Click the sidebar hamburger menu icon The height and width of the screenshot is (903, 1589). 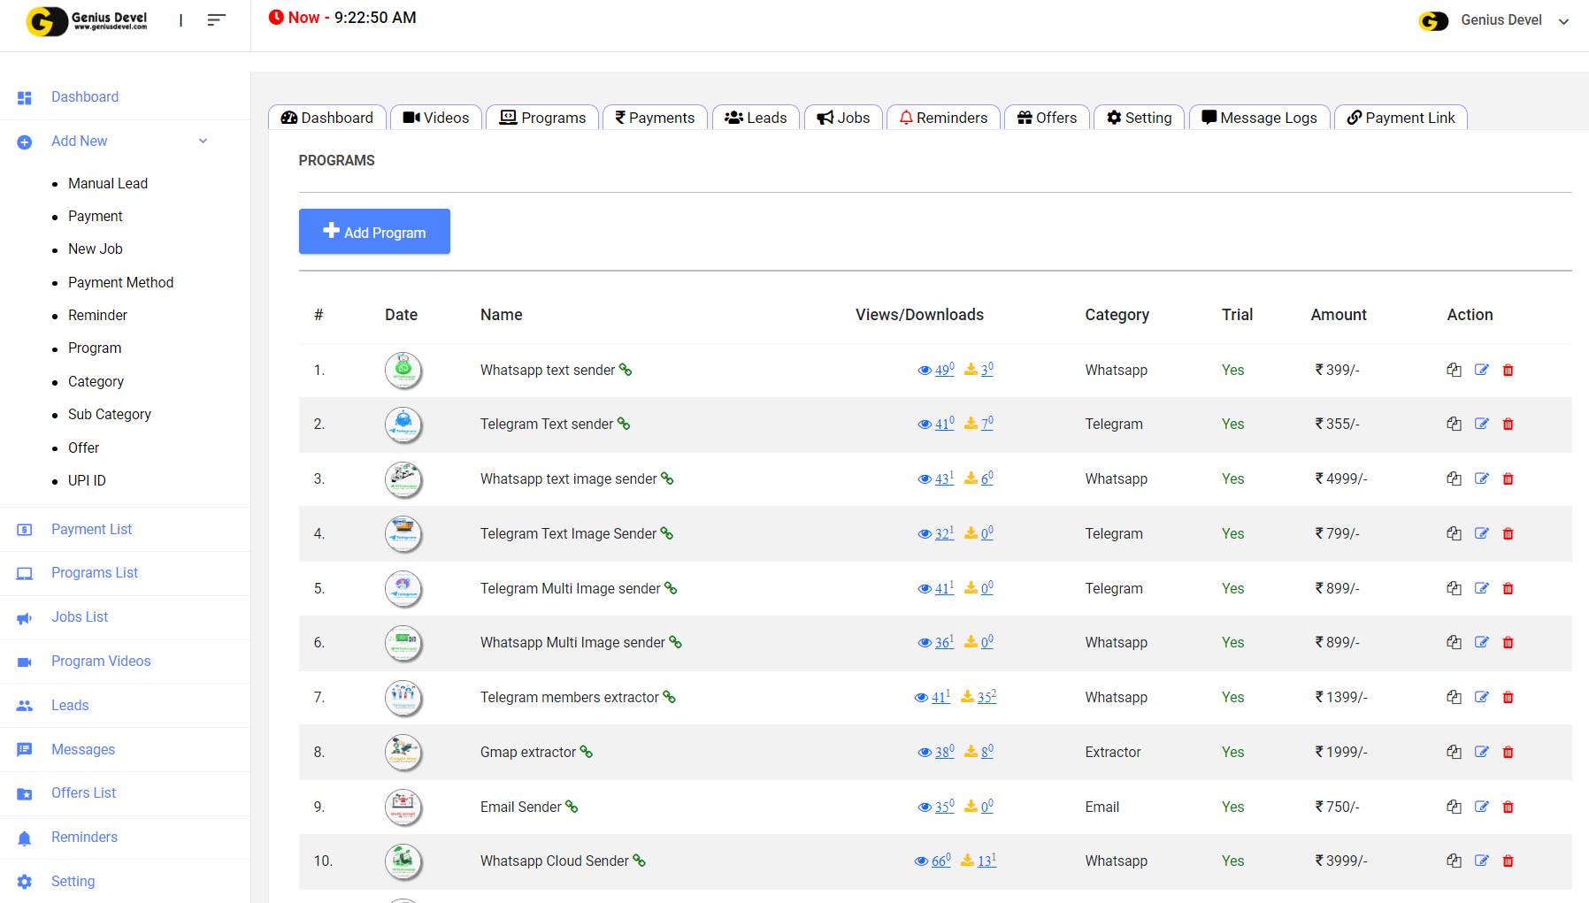click(x=216, y=20)
